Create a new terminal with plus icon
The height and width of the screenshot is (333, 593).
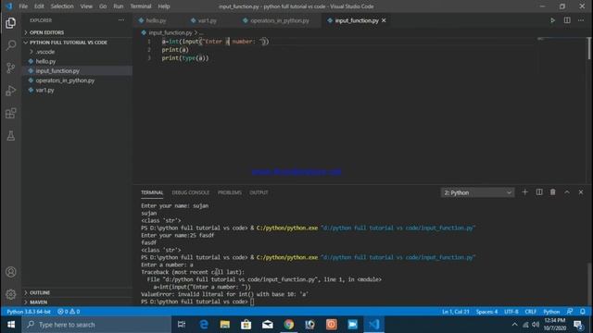524,192
